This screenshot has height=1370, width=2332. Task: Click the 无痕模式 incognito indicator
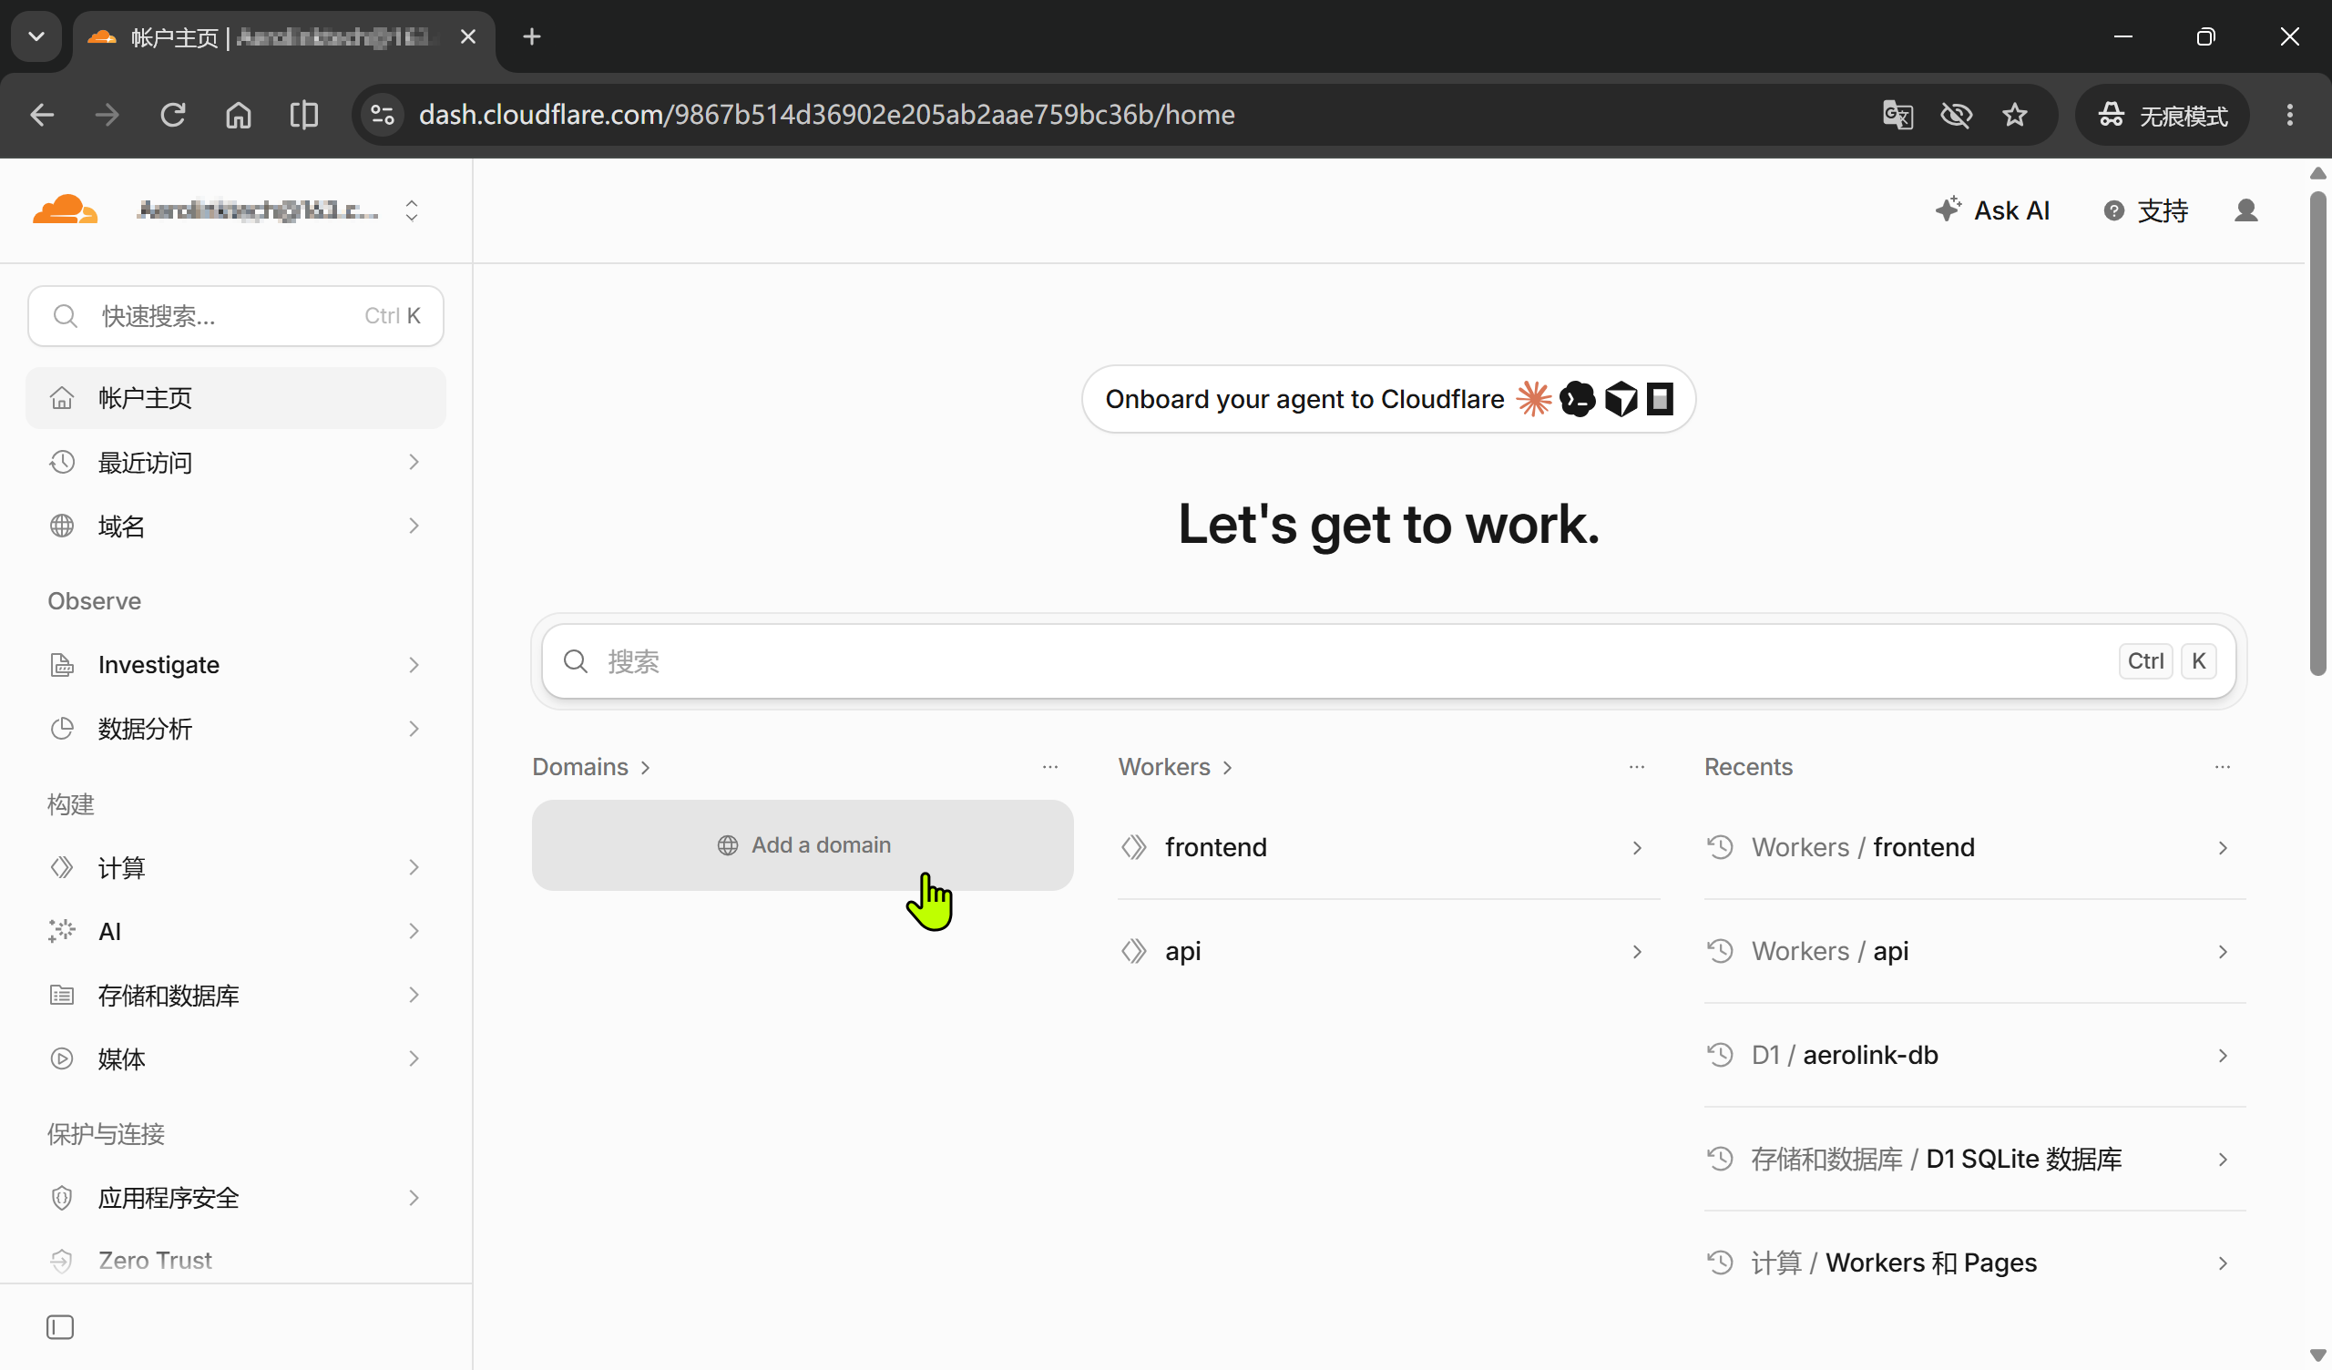2163,115
